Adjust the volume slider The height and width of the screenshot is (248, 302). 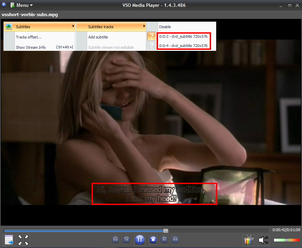tap(287, 240)
